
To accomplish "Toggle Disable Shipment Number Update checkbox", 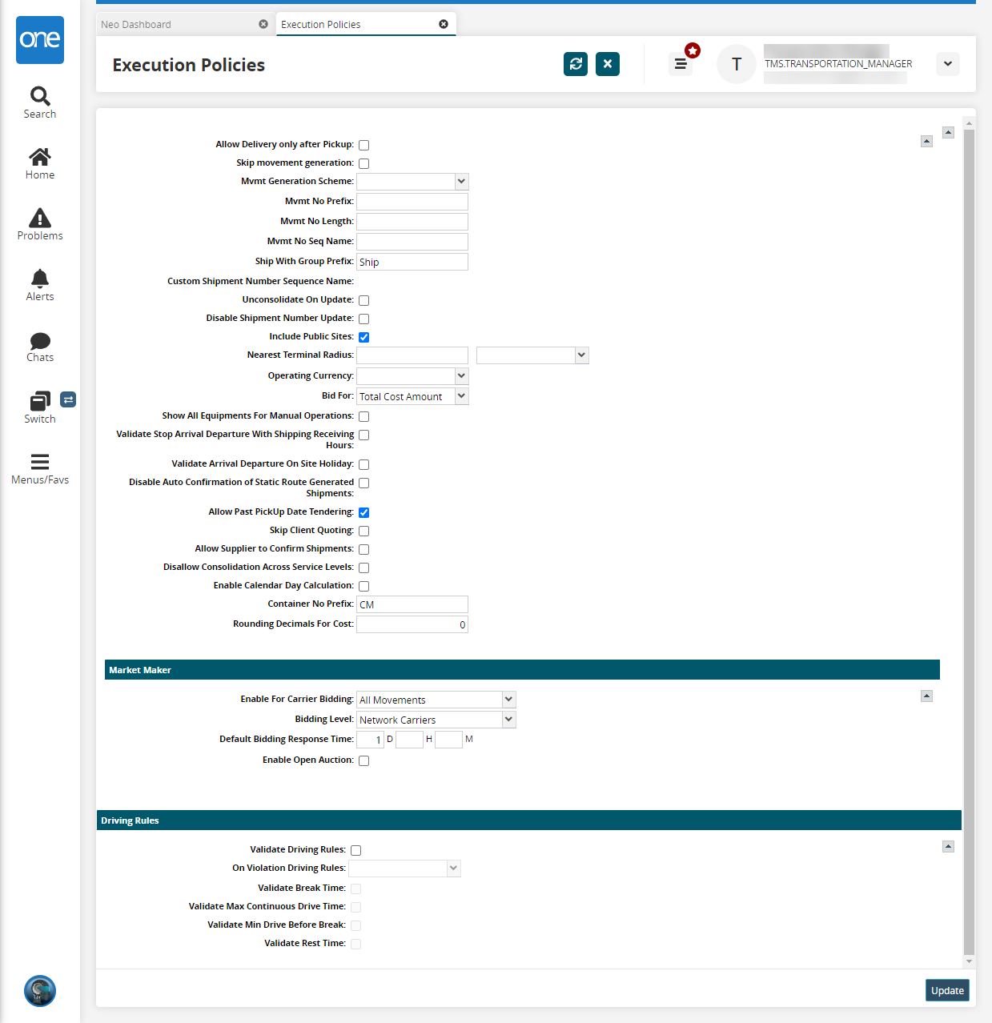I will [363, 319].
